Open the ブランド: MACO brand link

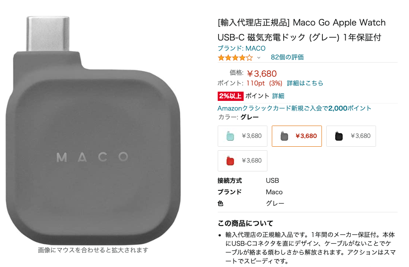[241, 48]
